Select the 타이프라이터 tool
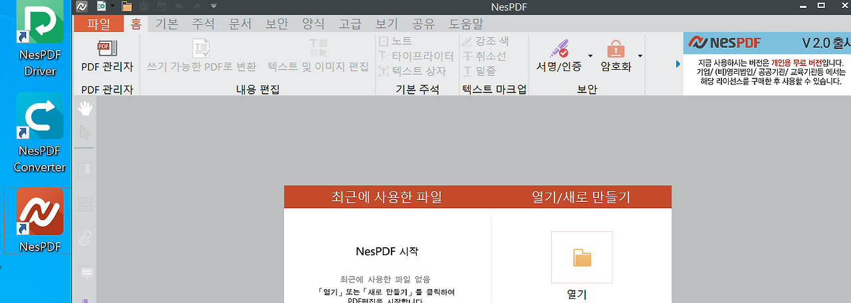This screenshot has width=851, height=303. tap(416, 56)
